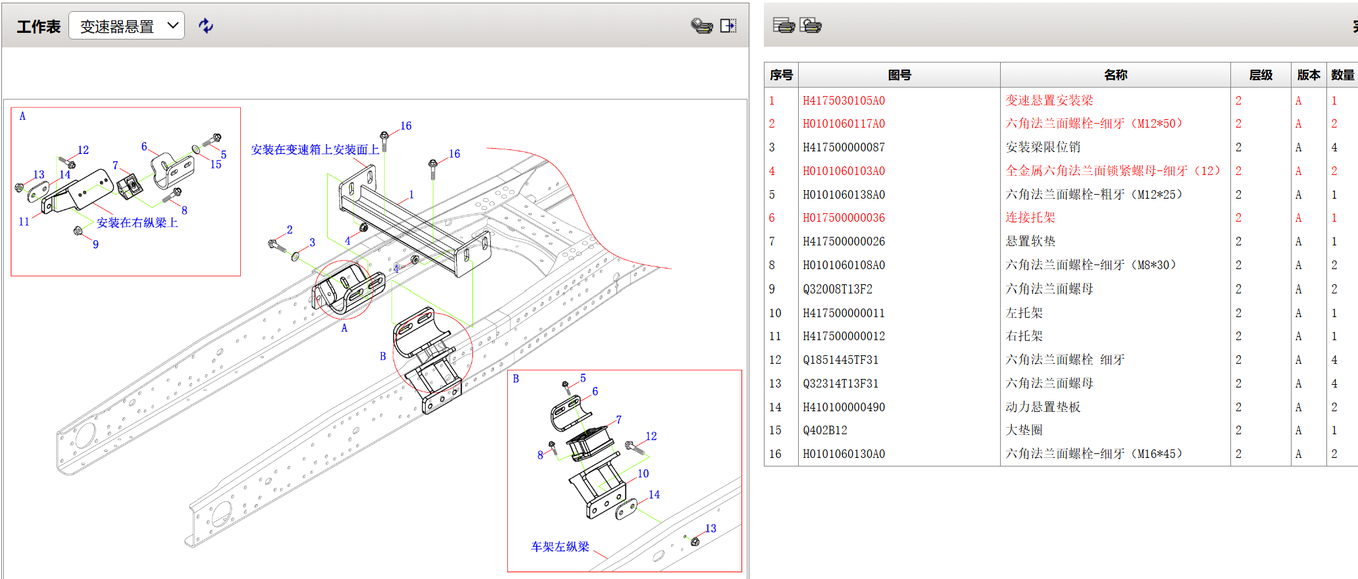
Task: Select part number H4175030105A0
Action: 843,101
